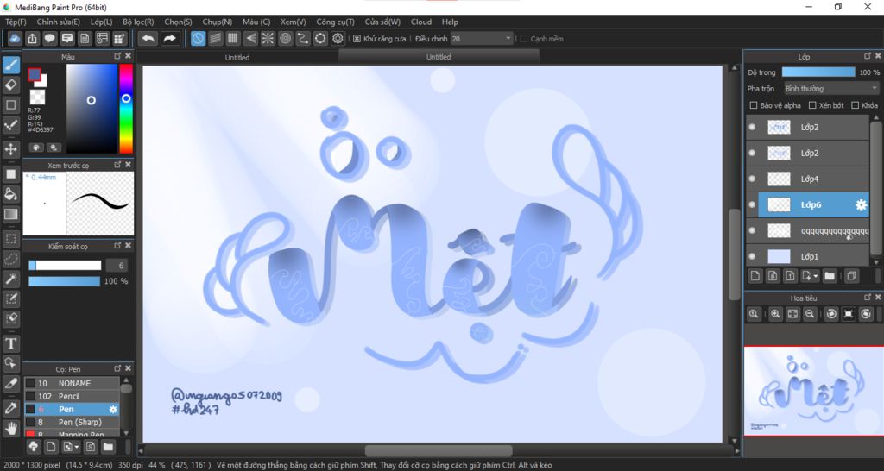Zoom out on the Navigator panel

tap(810, 314)
